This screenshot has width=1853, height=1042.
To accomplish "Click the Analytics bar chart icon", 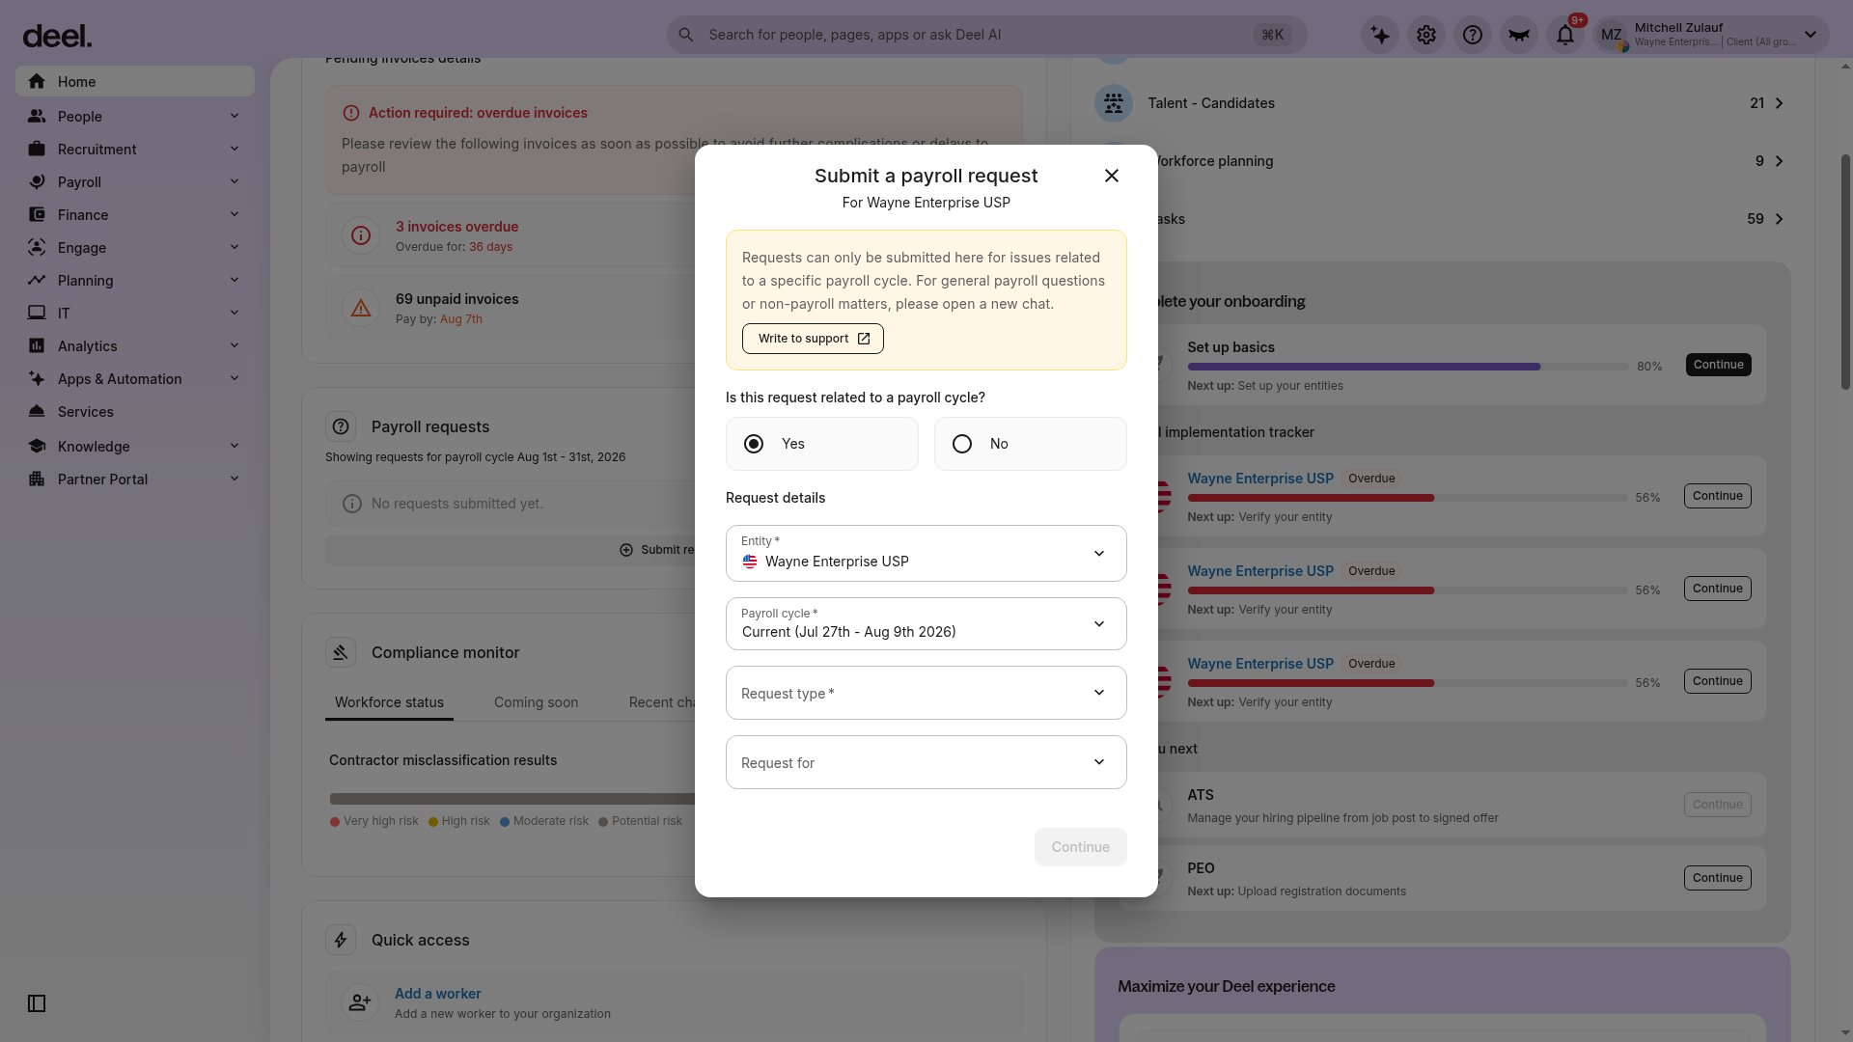I will point(37,345).
